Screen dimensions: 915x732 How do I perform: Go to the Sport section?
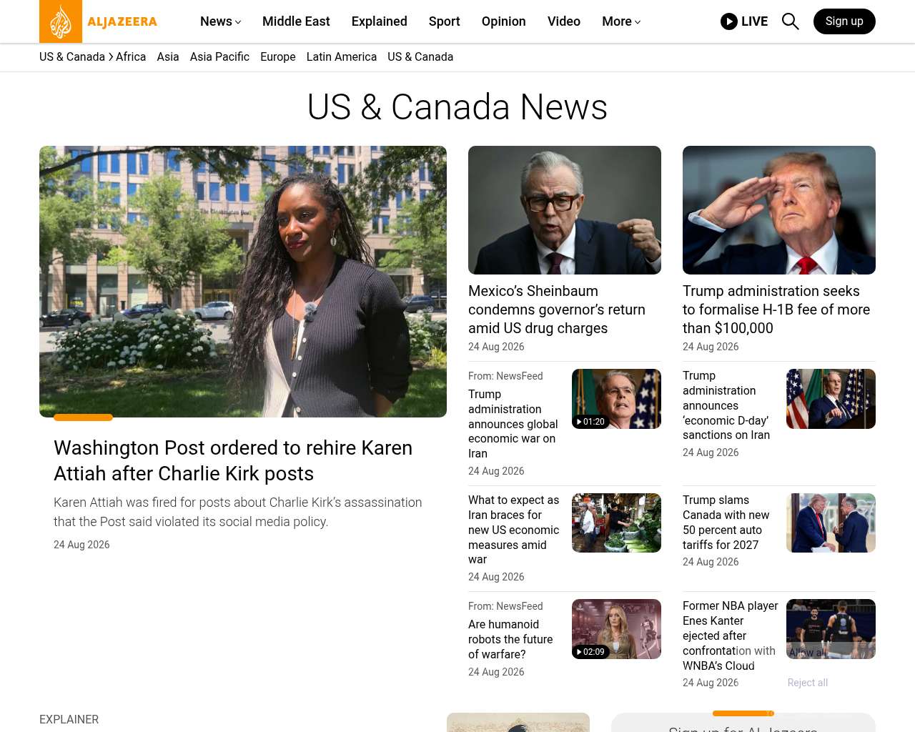click(x=445, y=21)
